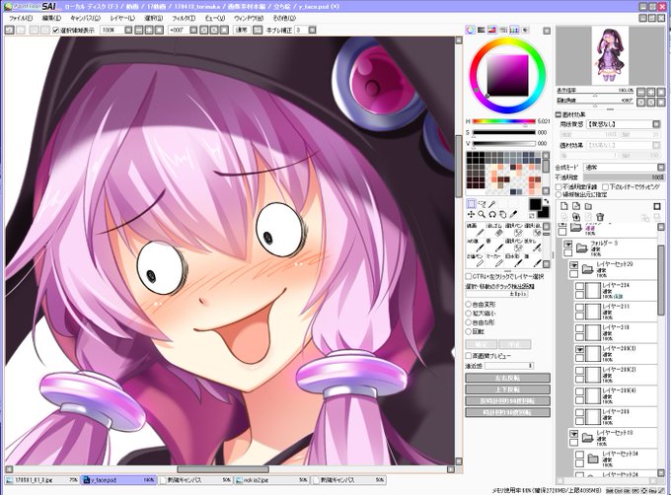This screenshot has height=495, width=671.
Task: Select the rotate view tool
Action: [492, 214]
